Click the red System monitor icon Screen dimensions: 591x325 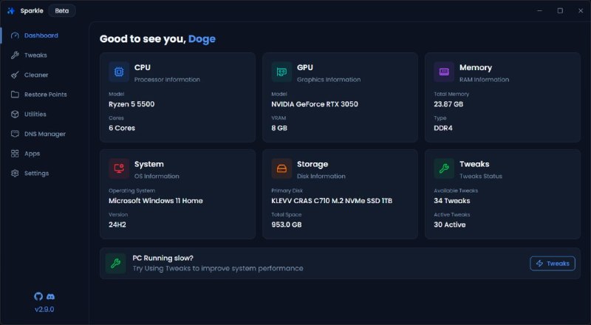point(119,168)
